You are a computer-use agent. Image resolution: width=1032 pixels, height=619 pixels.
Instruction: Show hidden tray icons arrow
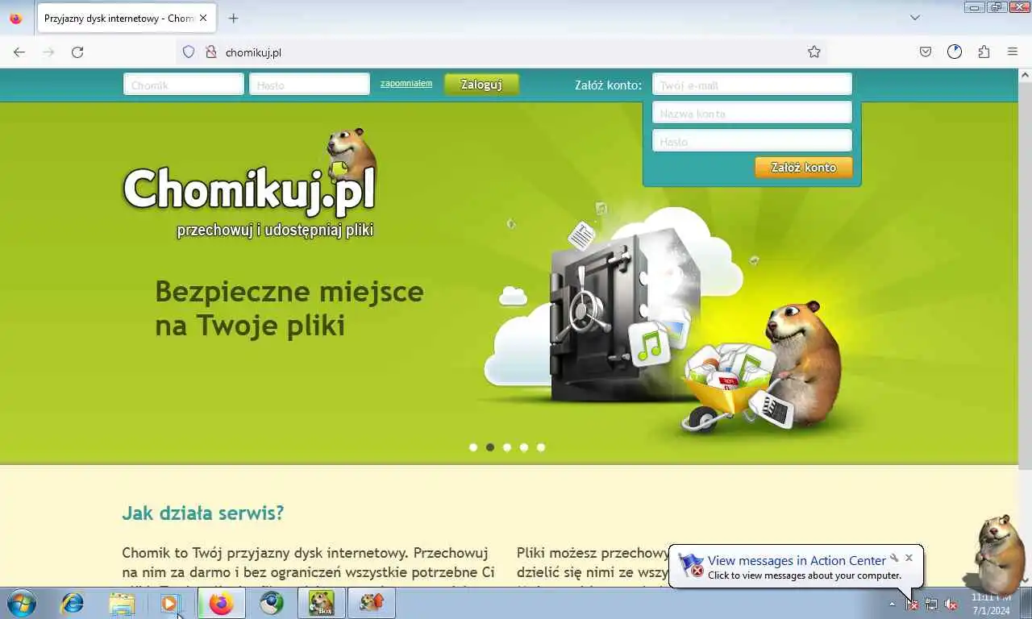point(892,604)
